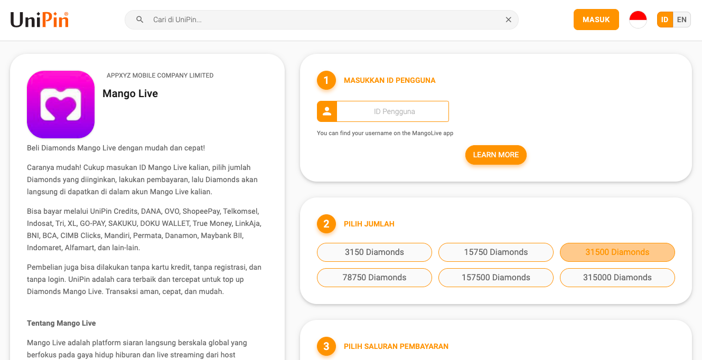This screenshot has height=360, width=702.
Task: Switch language to EN
Action: (x=682, y=20)
